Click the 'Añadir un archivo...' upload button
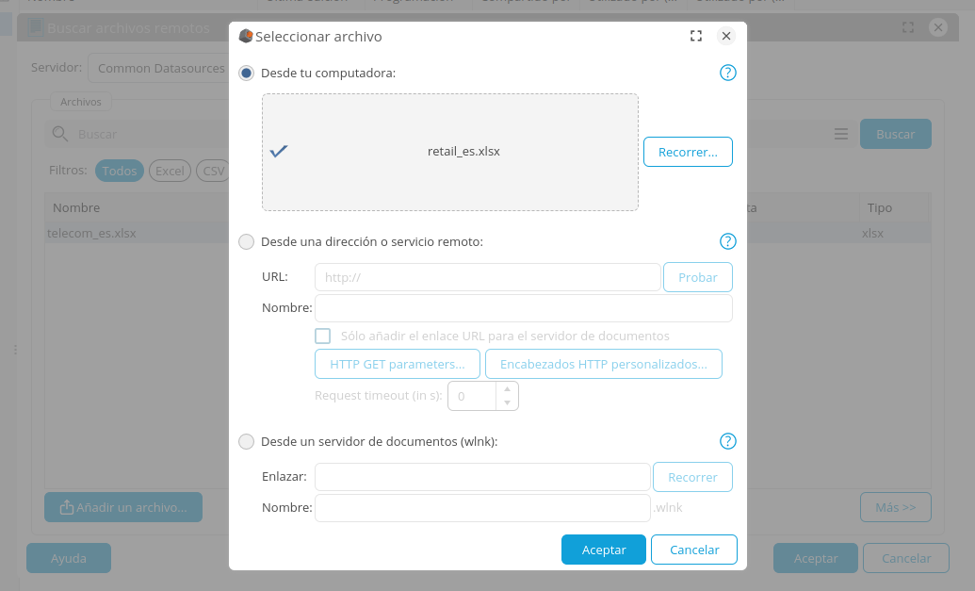The image size is (975, 591). (x=123, y=507)
